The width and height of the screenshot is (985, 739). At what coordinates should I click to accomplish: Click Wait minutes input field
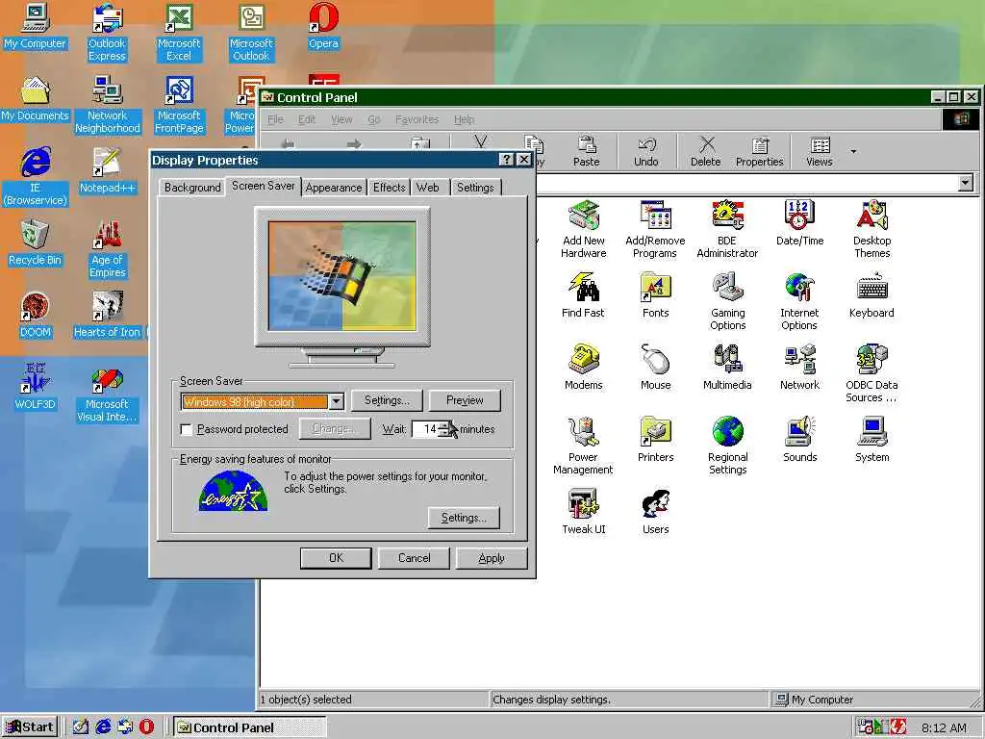425,429
